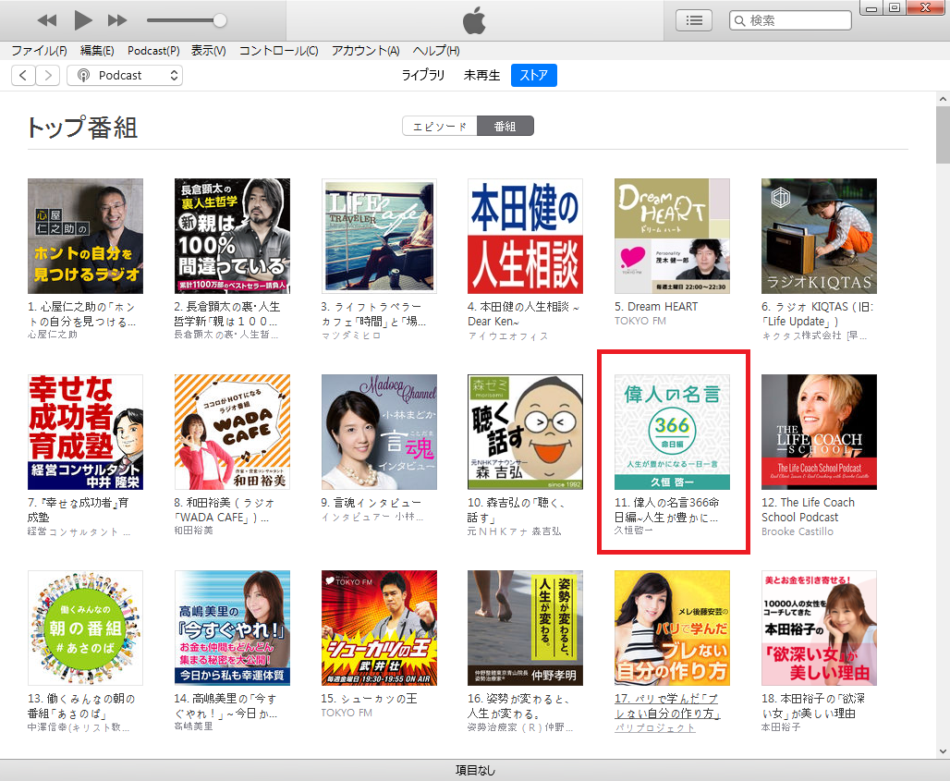The width and height of the screenshot is (950, 781).
Task: Go forward with the right arrow button
Action: click(x=48, y=75)
